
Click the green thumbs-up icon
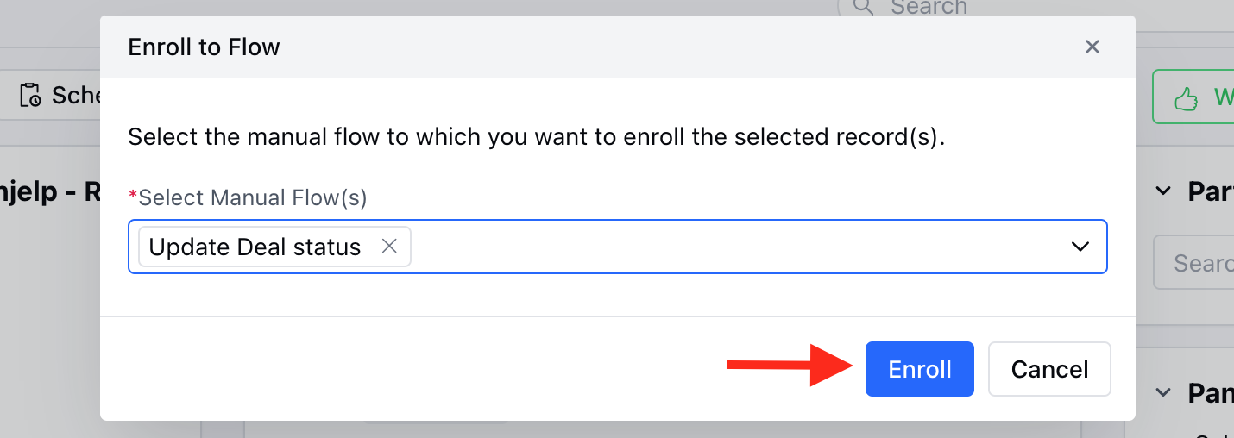click(x=1187, y=98)
